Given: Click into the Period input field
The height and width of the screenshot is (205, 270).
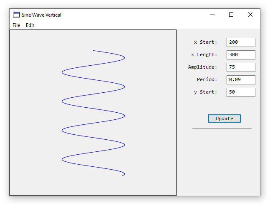Looking at the screenshot, I should (x=241, y=80).
